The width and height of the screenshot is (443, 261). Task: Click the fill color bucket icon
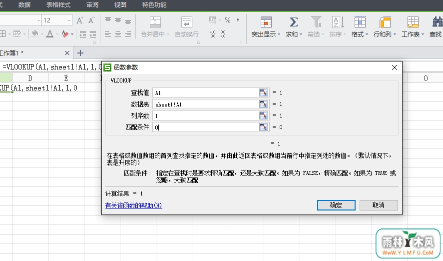coord(35,34)
